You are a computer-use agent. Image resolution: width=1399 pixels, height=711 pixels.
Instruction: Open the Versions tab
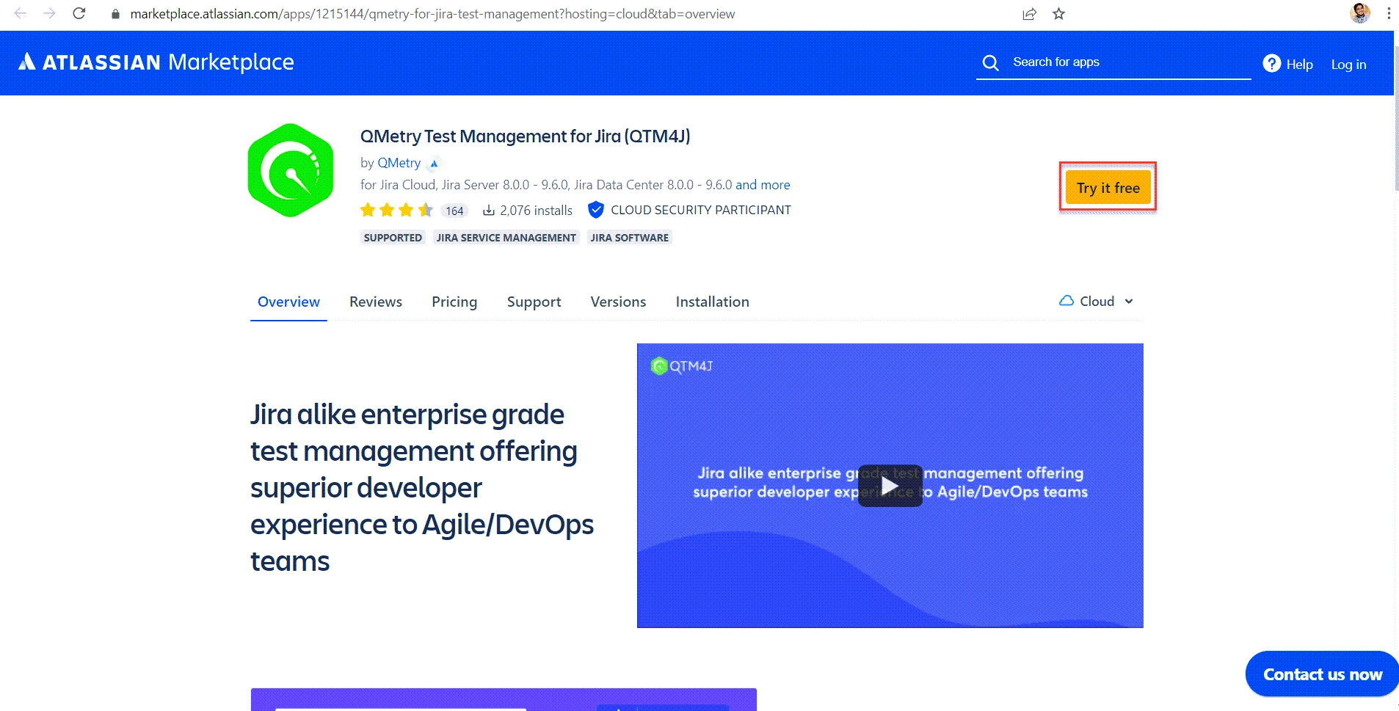coord(618,302)
